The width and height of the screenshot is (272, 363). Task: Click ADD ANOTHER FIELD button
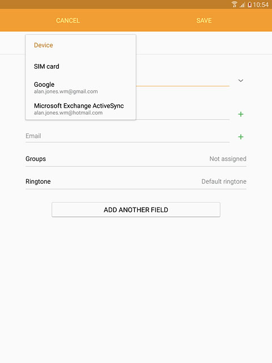(x=136, y=210)
